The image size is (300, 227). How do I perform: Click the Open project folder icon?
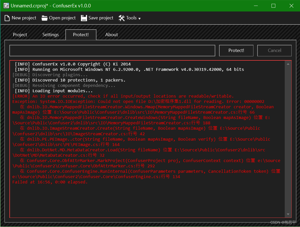(44, 18)
